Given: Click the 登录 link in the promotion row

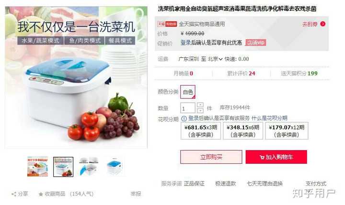Looking at the screenshot, I should tap(185, 43).
